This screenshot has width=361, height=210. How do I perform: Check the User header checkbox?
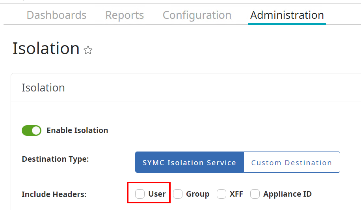tap(140, 194)
